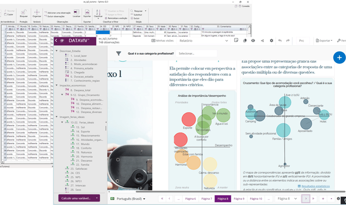Click the Prc input field
The height and width of the screenshot is (205, 346).
(x=303, y=41)
